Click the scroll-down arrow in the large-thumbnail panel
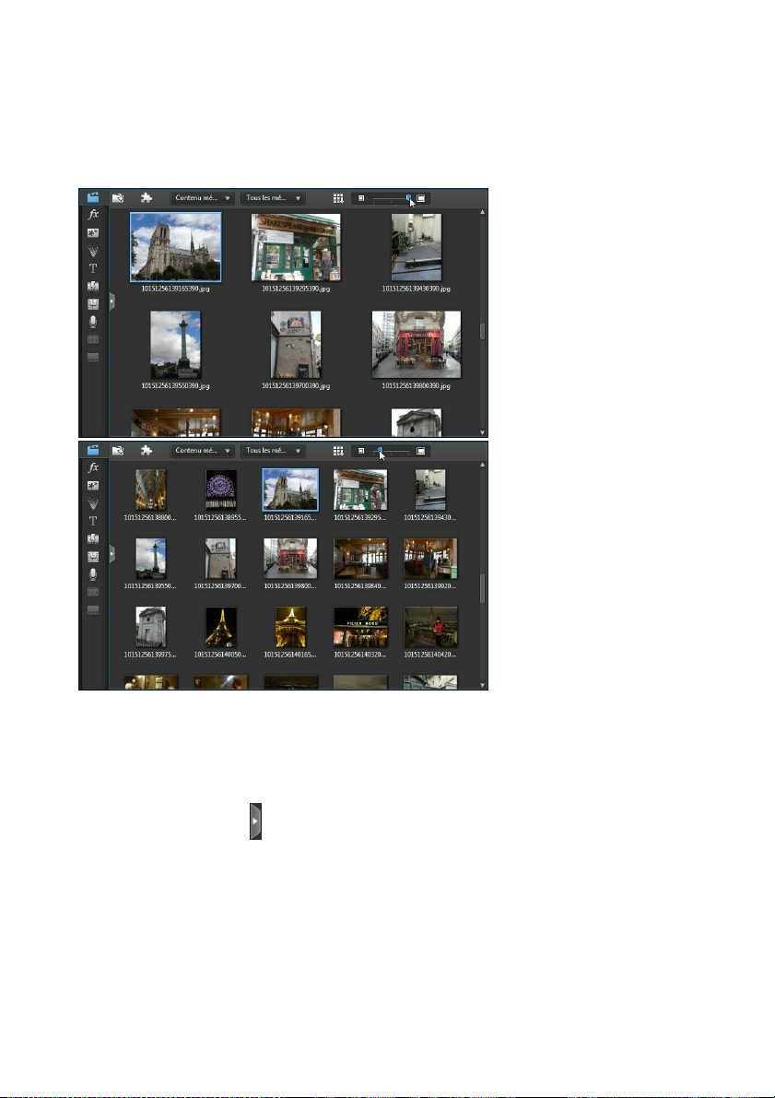The image size is (775, 1098). point(482,432)
